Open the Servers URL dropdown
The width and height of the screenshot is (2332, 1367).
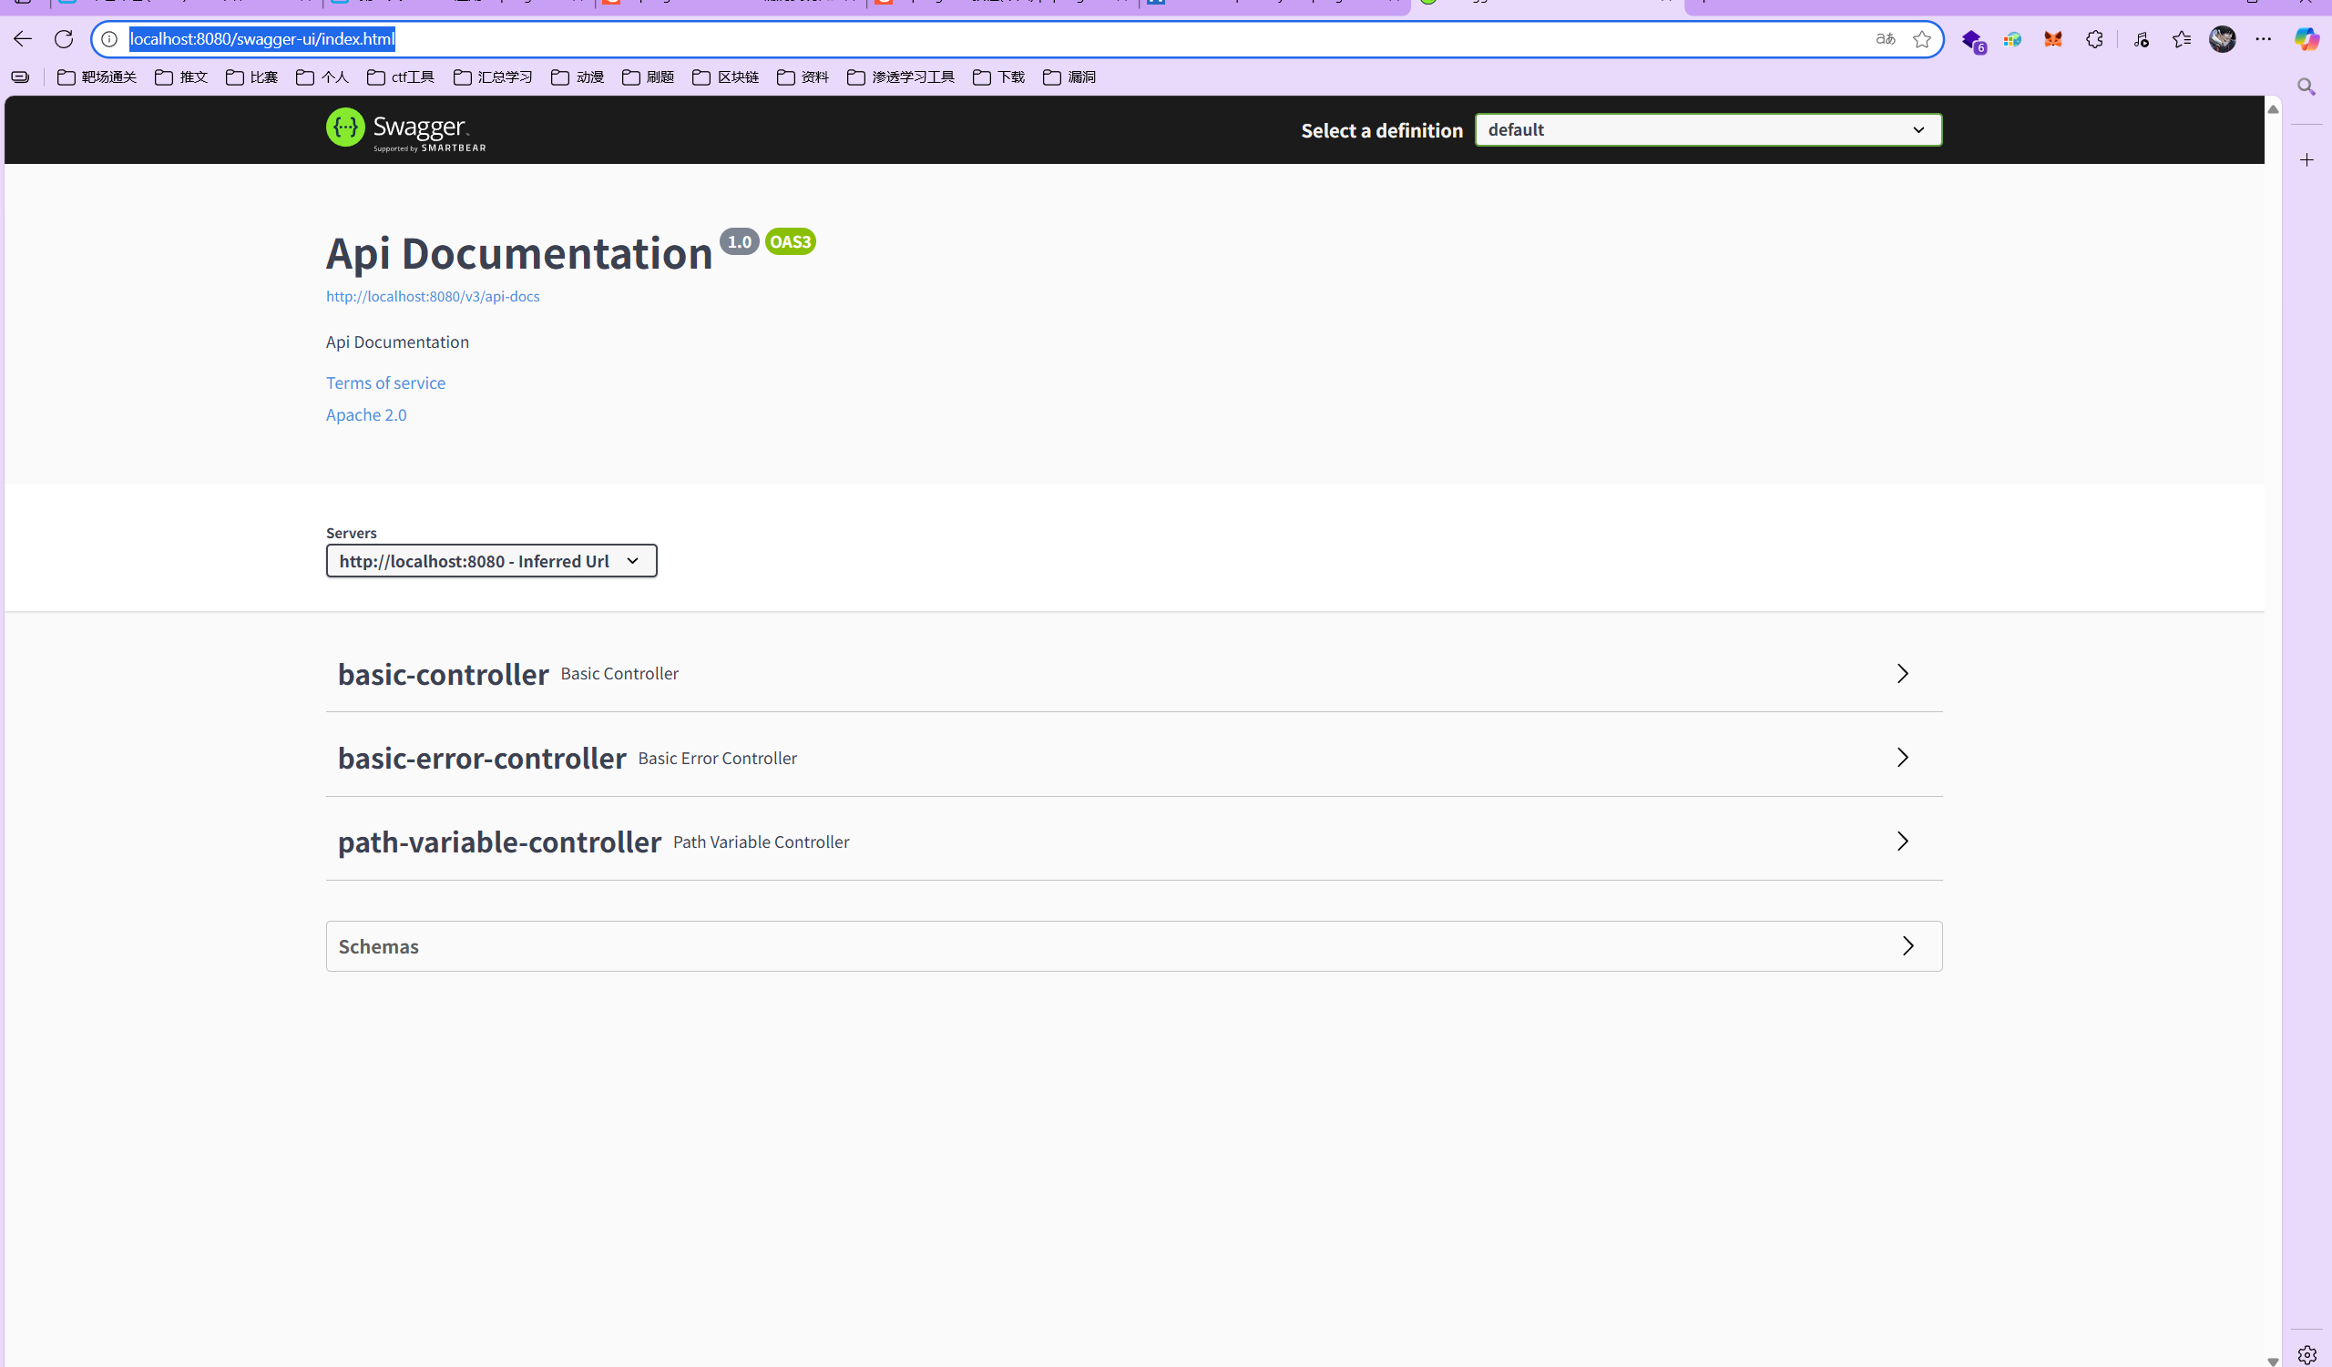coord(490,560)
